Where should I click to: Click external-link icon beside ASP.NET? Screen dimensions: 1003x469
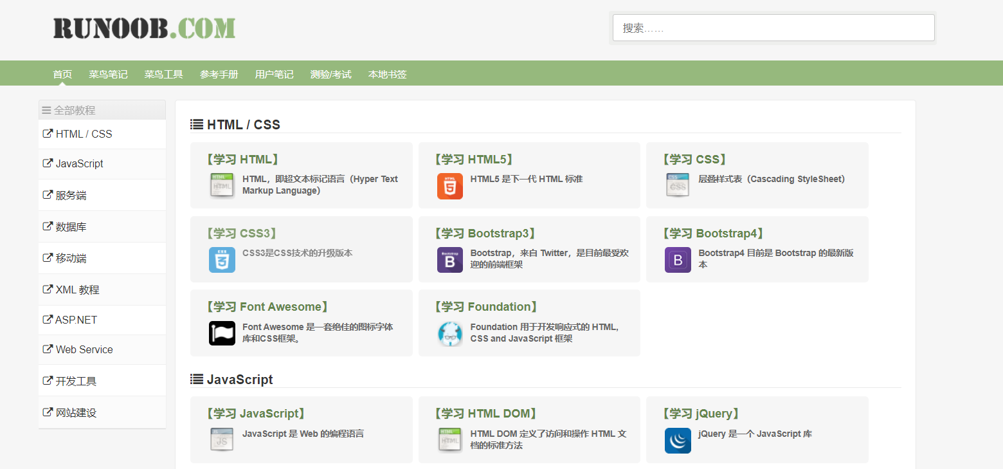tap(47, 320)
